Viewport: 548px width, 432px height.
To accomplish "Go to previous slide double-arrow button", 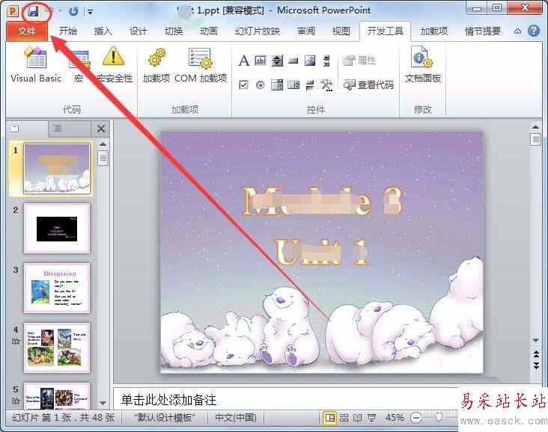I will [536, 354].
